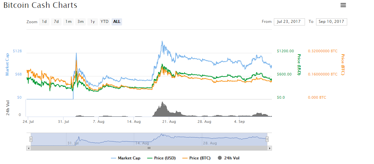The width and height of the screenshot is (374, 164).
Task: Click the vertical Price (BTC) axis title
Action: 343,64
